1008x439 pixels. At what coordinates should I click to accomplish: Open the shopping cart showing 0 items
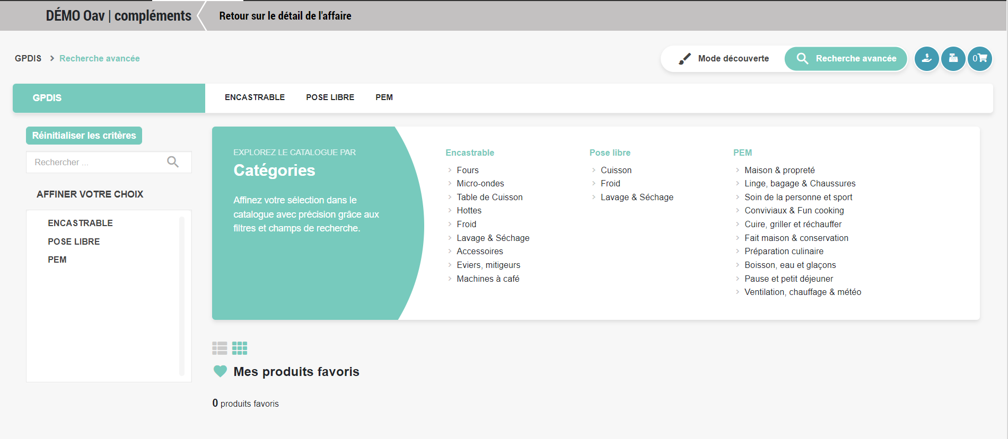click(979, 59)
